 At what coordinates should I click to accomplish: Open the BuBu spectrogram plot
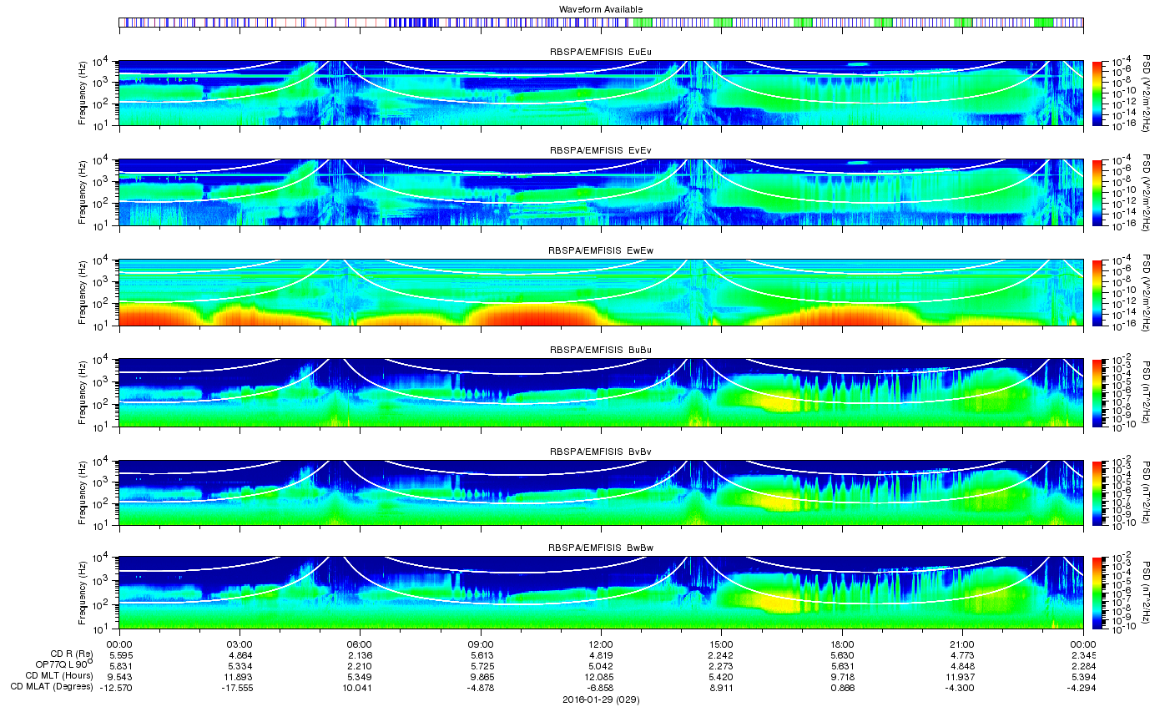tap(601, 392)
